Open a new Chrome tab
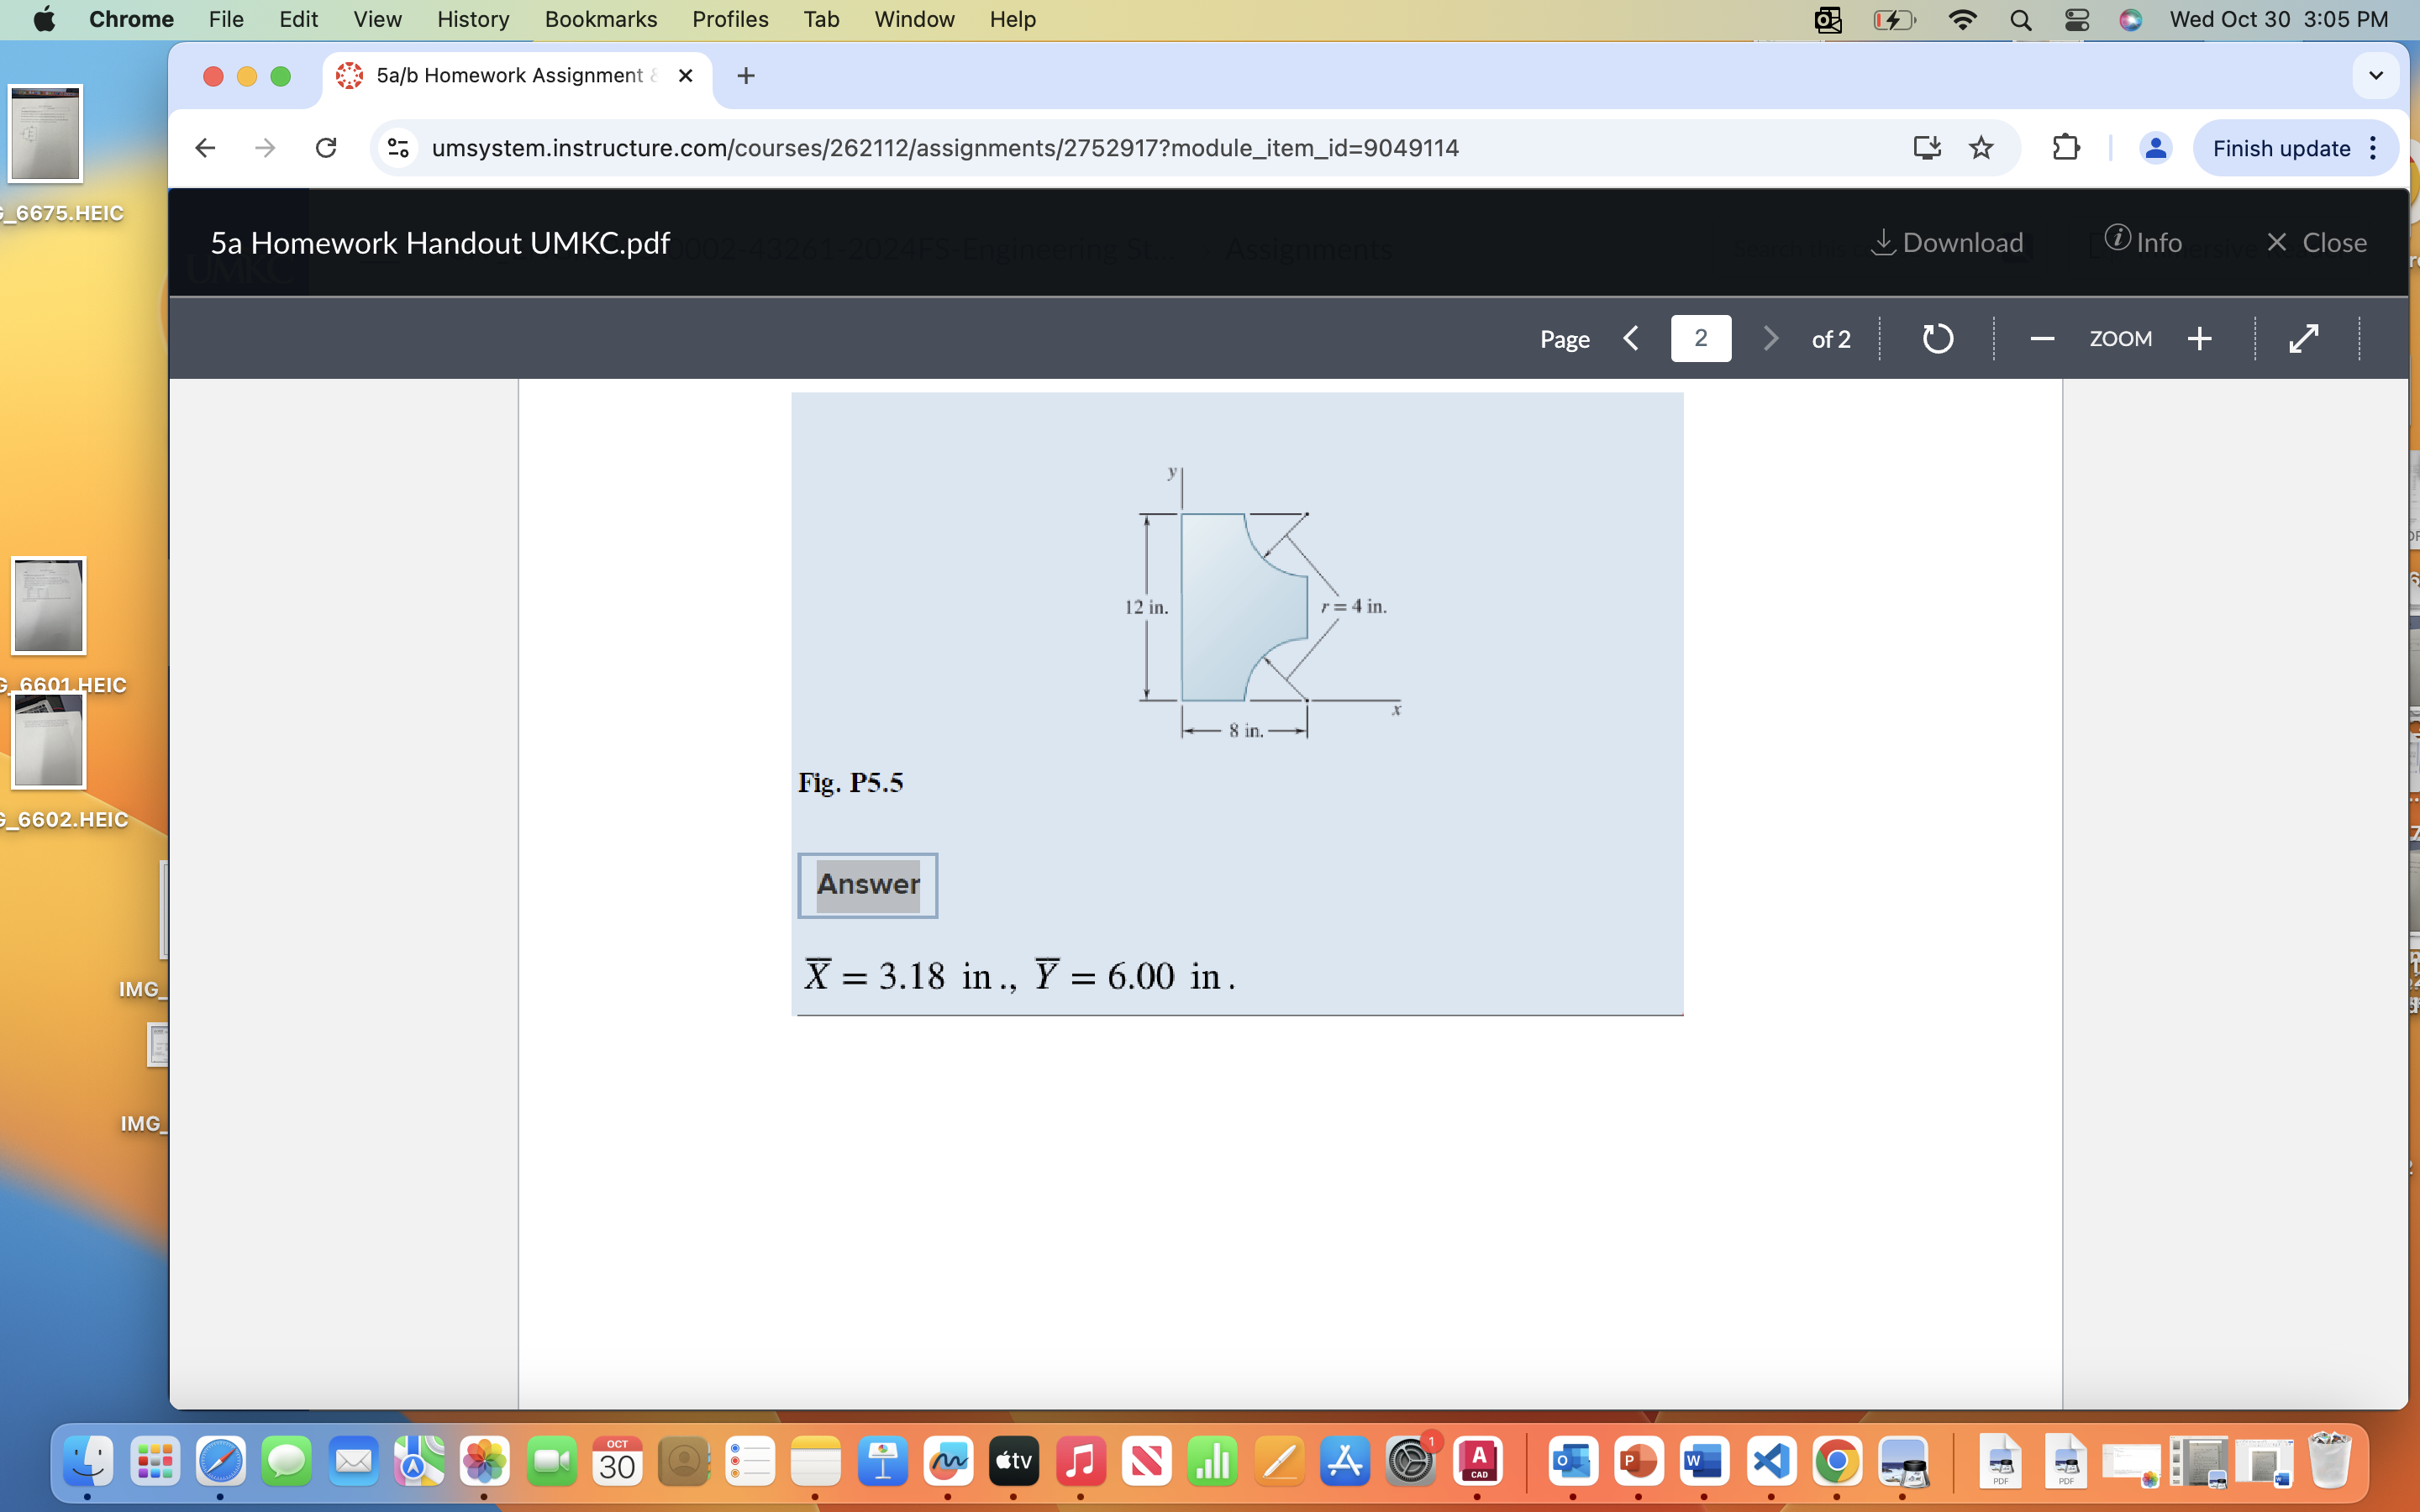The width and height of the screenshot is (2420, 1512). [x=746, y=76]
